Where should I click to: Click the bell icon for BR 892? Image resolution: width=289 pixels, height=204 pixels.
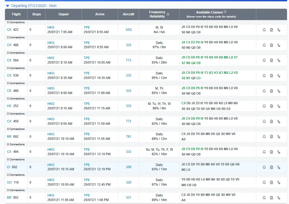(264, 137)
